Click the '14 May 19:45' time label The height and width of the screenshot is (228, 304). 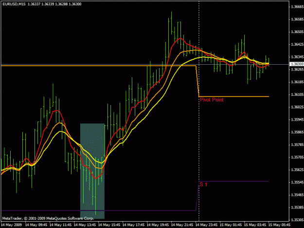click(x=158, y=225)
